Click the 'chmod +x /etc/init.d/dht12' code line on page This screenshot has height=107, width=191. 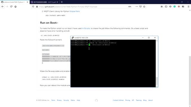tap(54, 77)
